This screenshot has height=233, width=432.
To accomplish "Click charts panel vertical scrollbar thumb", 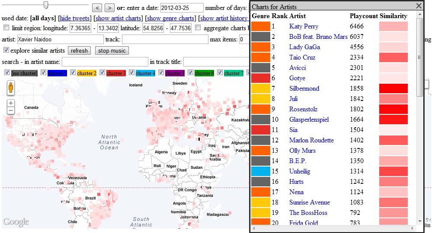I will point(419,57).
